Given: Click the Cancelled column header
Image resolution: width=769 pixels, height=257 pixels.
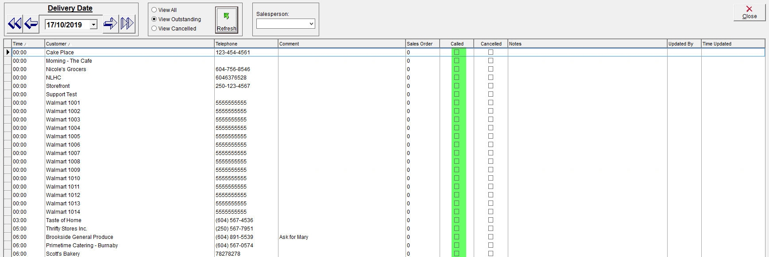Looking at the screenshot, I should pyautogui.click(x=491, y=44).
